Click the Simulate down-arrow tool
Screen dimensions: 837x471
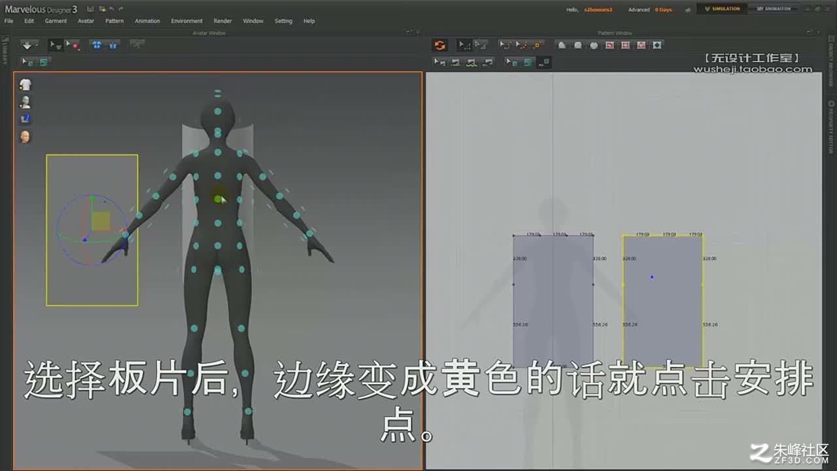coord(27,45)
